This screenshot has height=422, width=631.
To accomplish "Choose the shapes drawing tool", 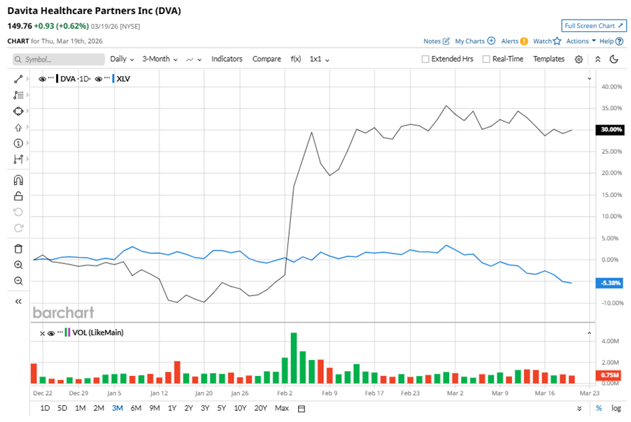I will (18, 111).
